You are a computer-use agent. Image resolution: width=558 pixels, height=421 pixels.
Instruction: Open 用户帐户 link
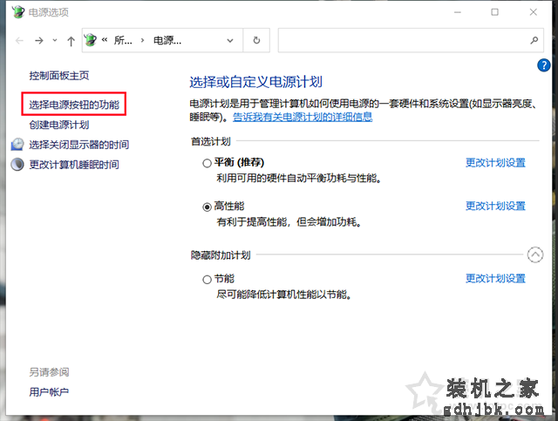click(x=49, y=392)
